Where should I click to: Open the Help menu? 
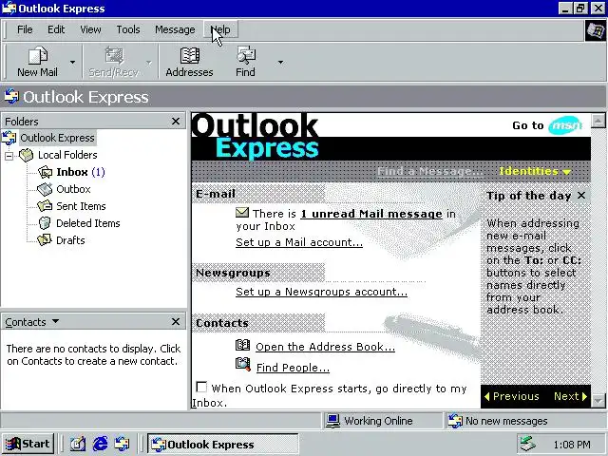[220, 29]
